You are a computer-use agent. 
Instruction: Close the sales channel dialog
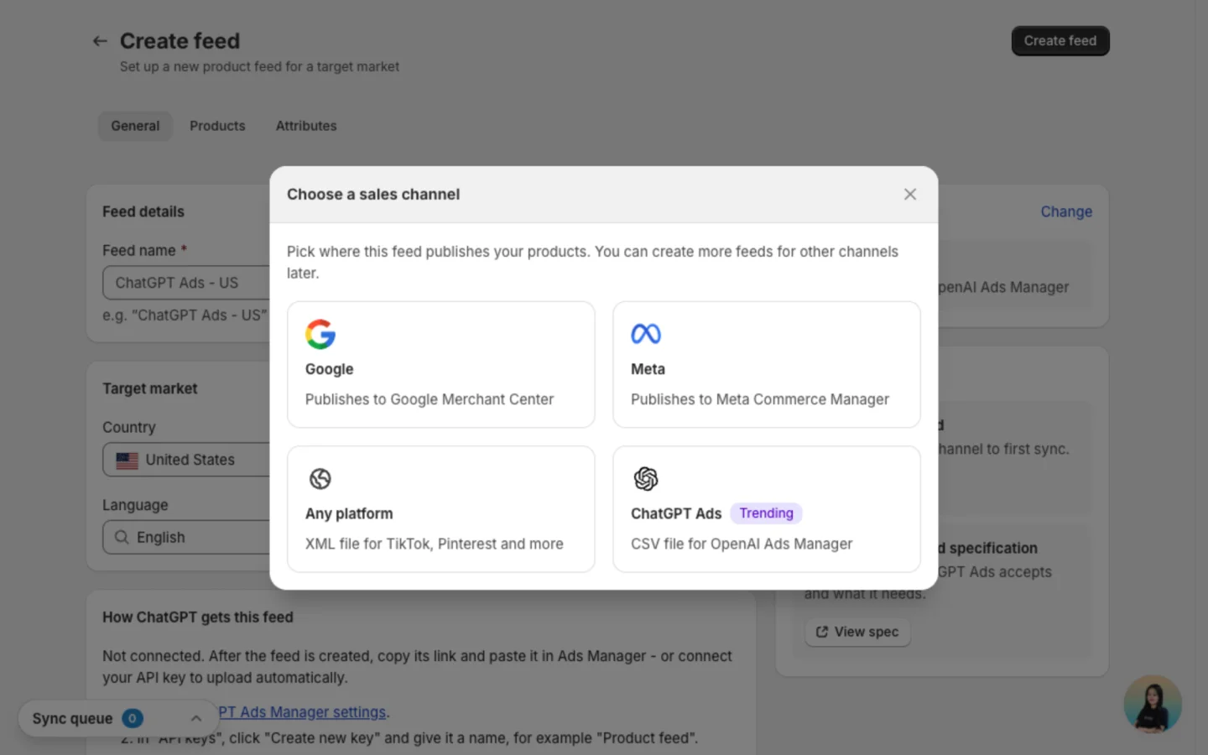[910, 194]
